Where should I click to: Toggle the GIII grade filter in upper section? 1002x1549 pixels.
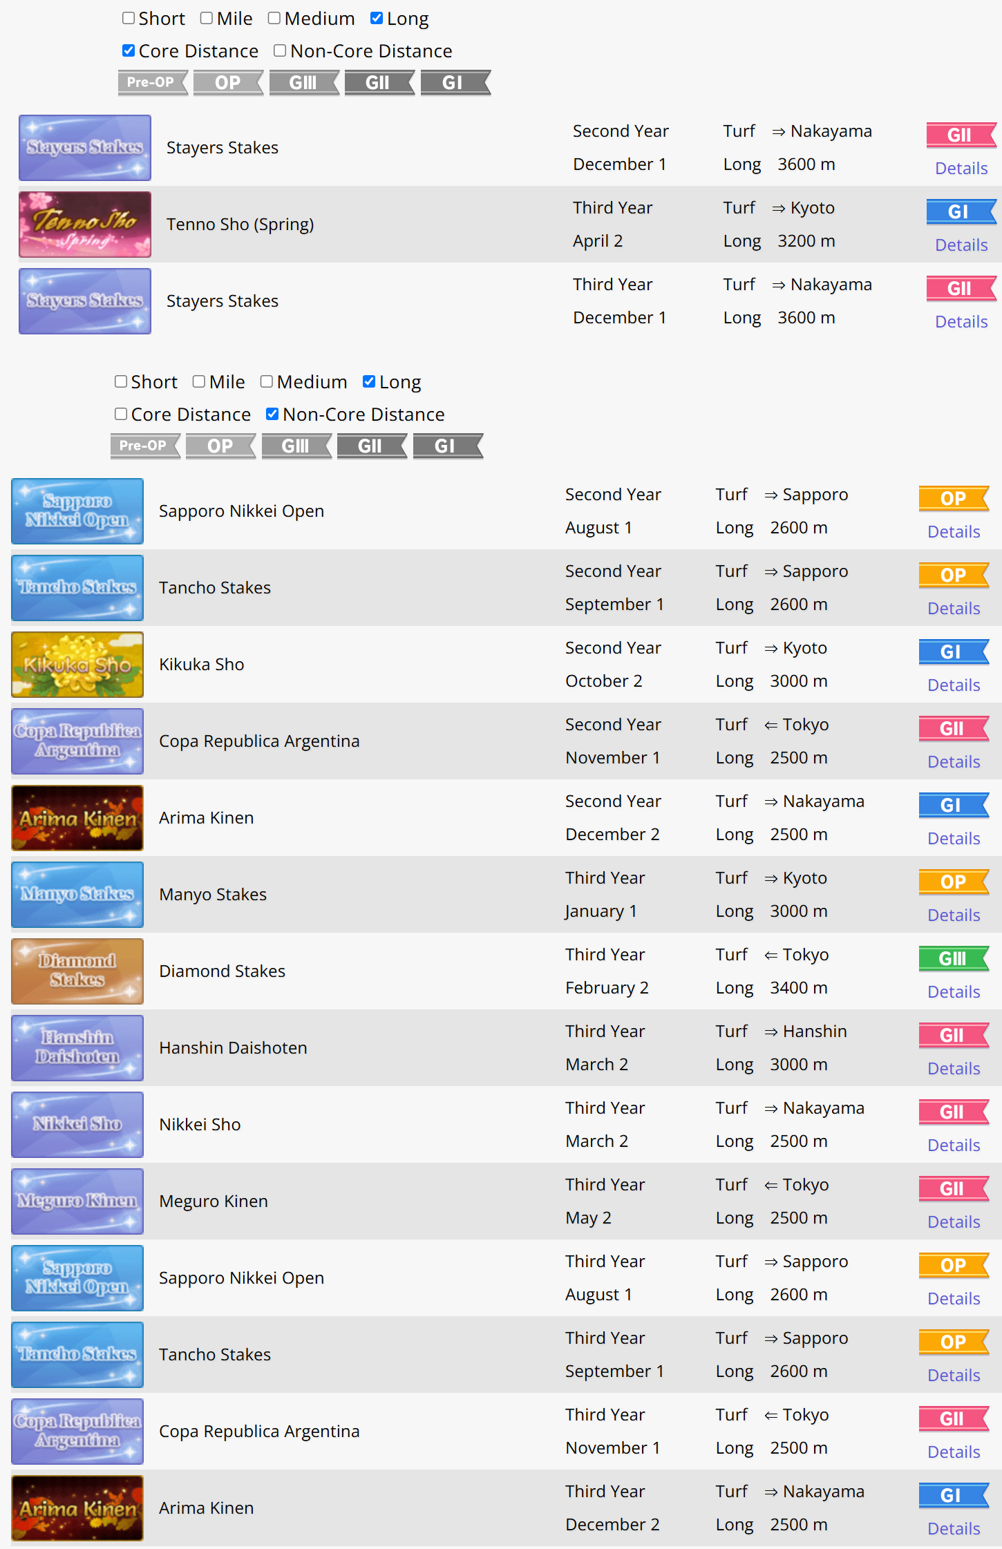point(304,82)
